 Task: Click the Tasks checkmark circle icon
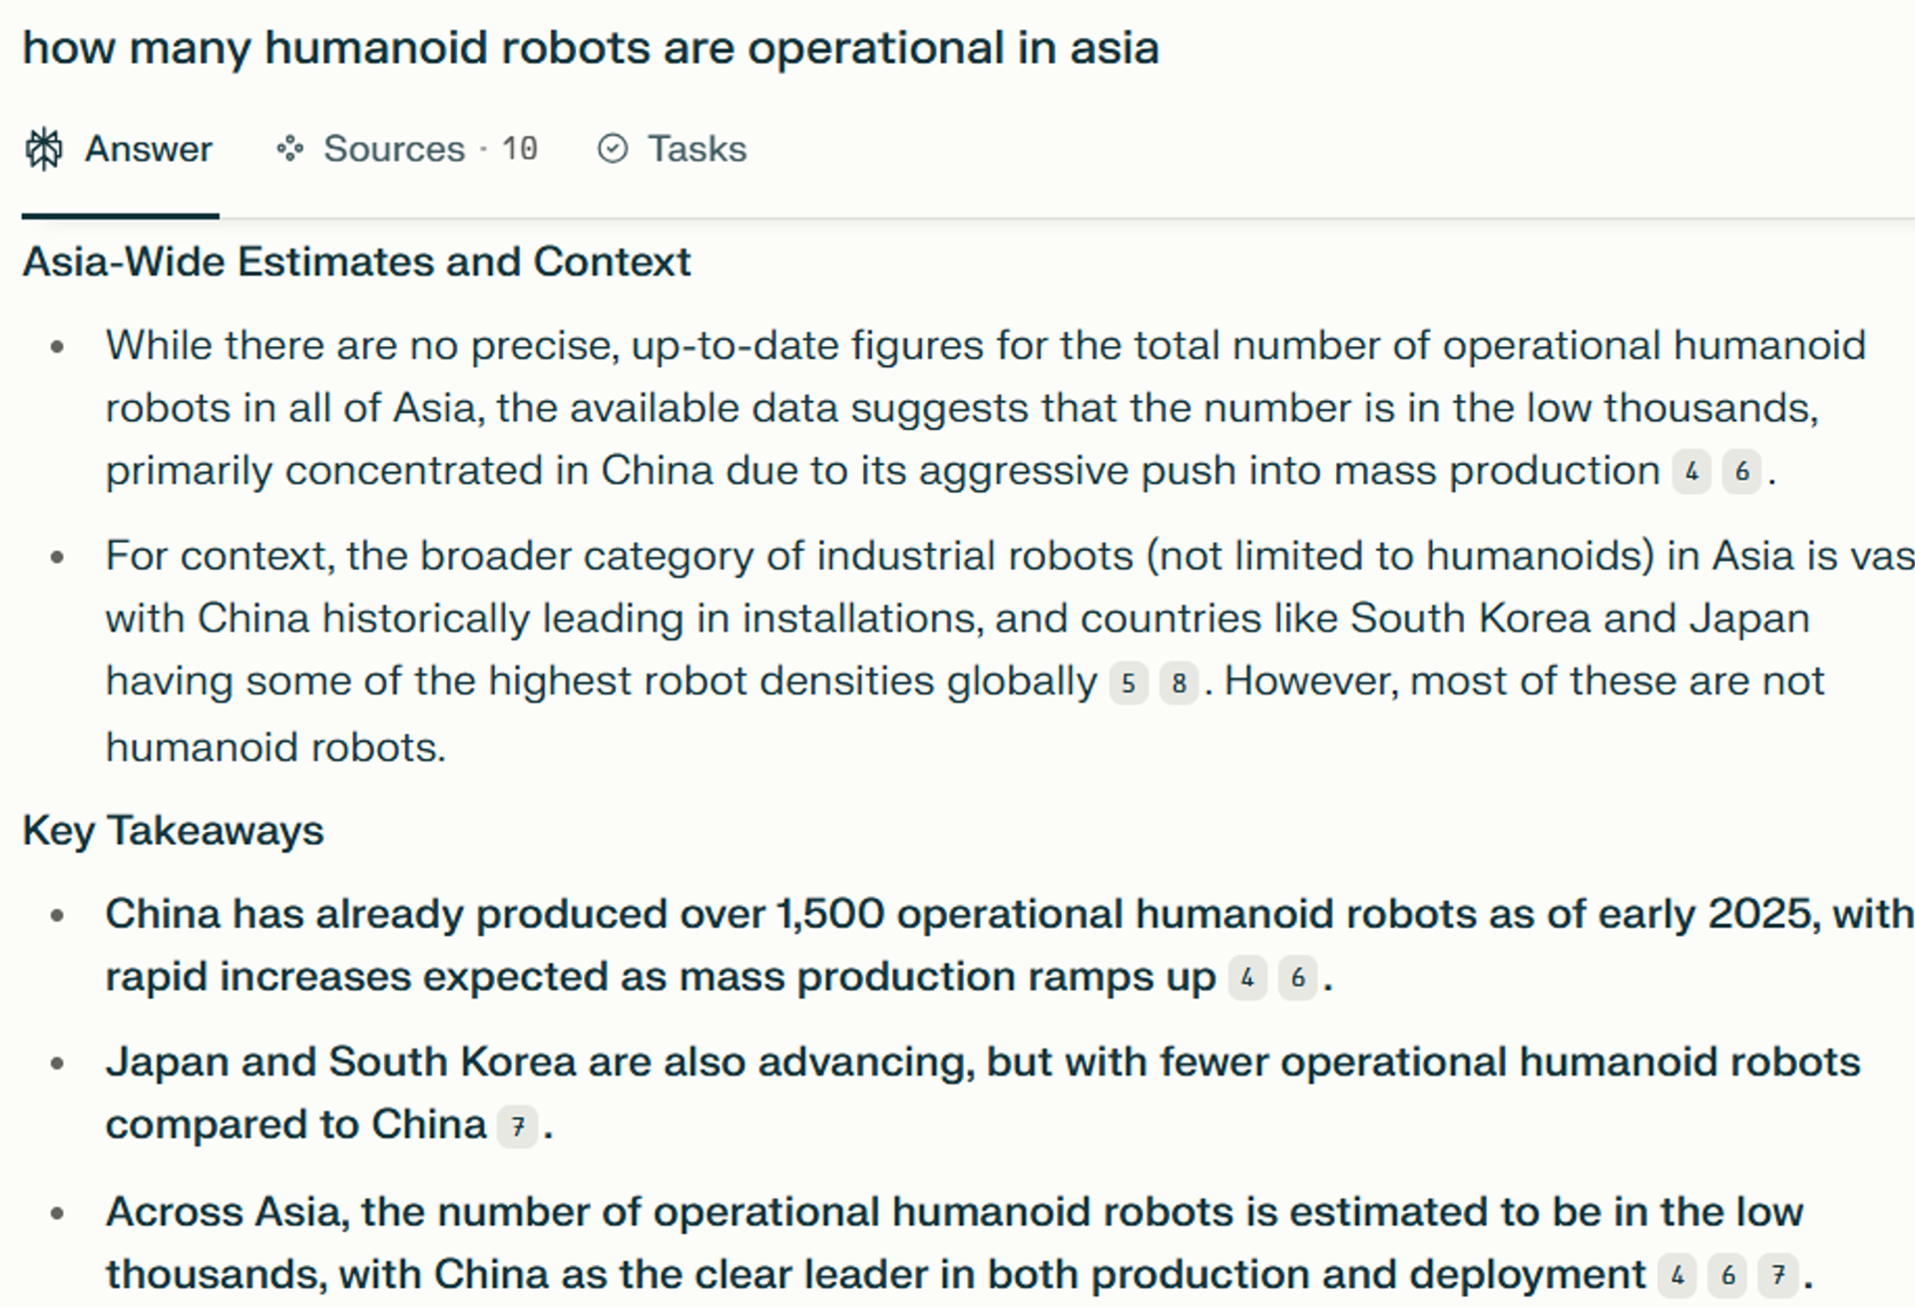click(x=613, y=149)
